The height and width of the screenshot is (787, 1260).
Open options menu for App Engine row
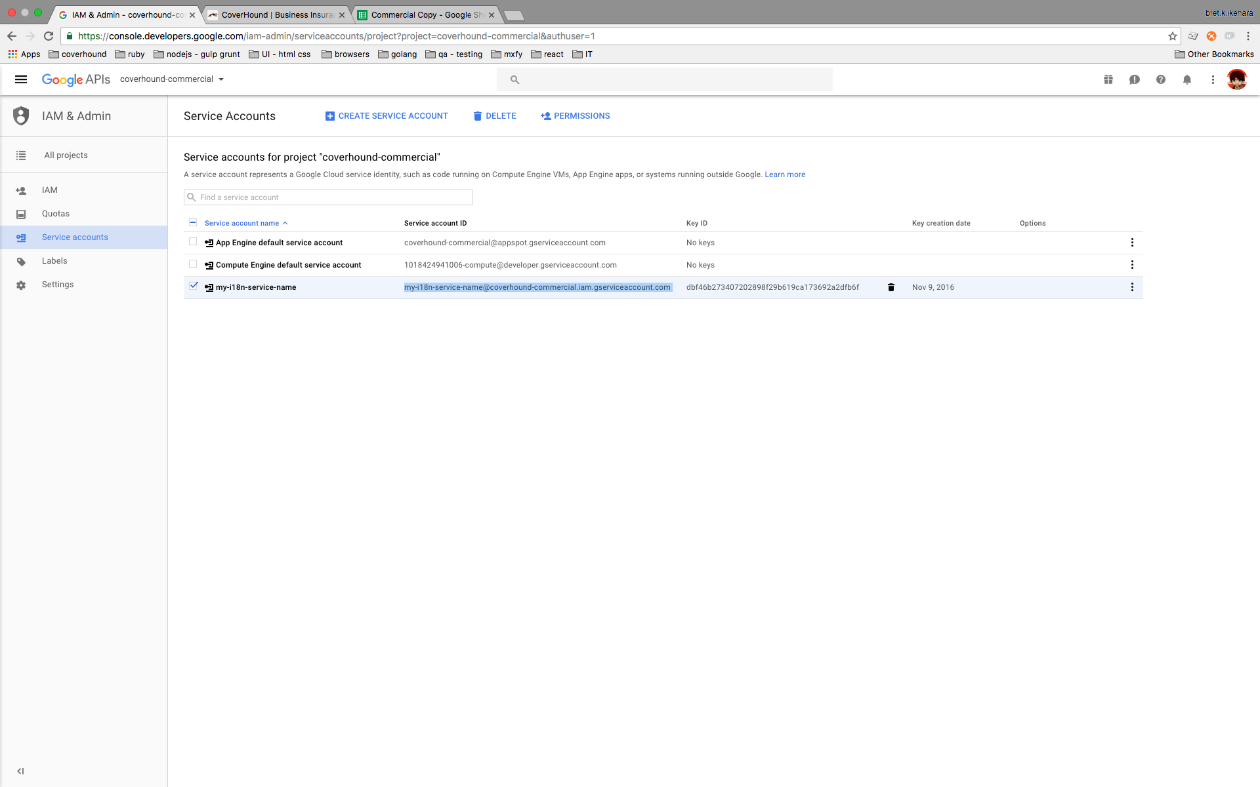pos(1132,243)
